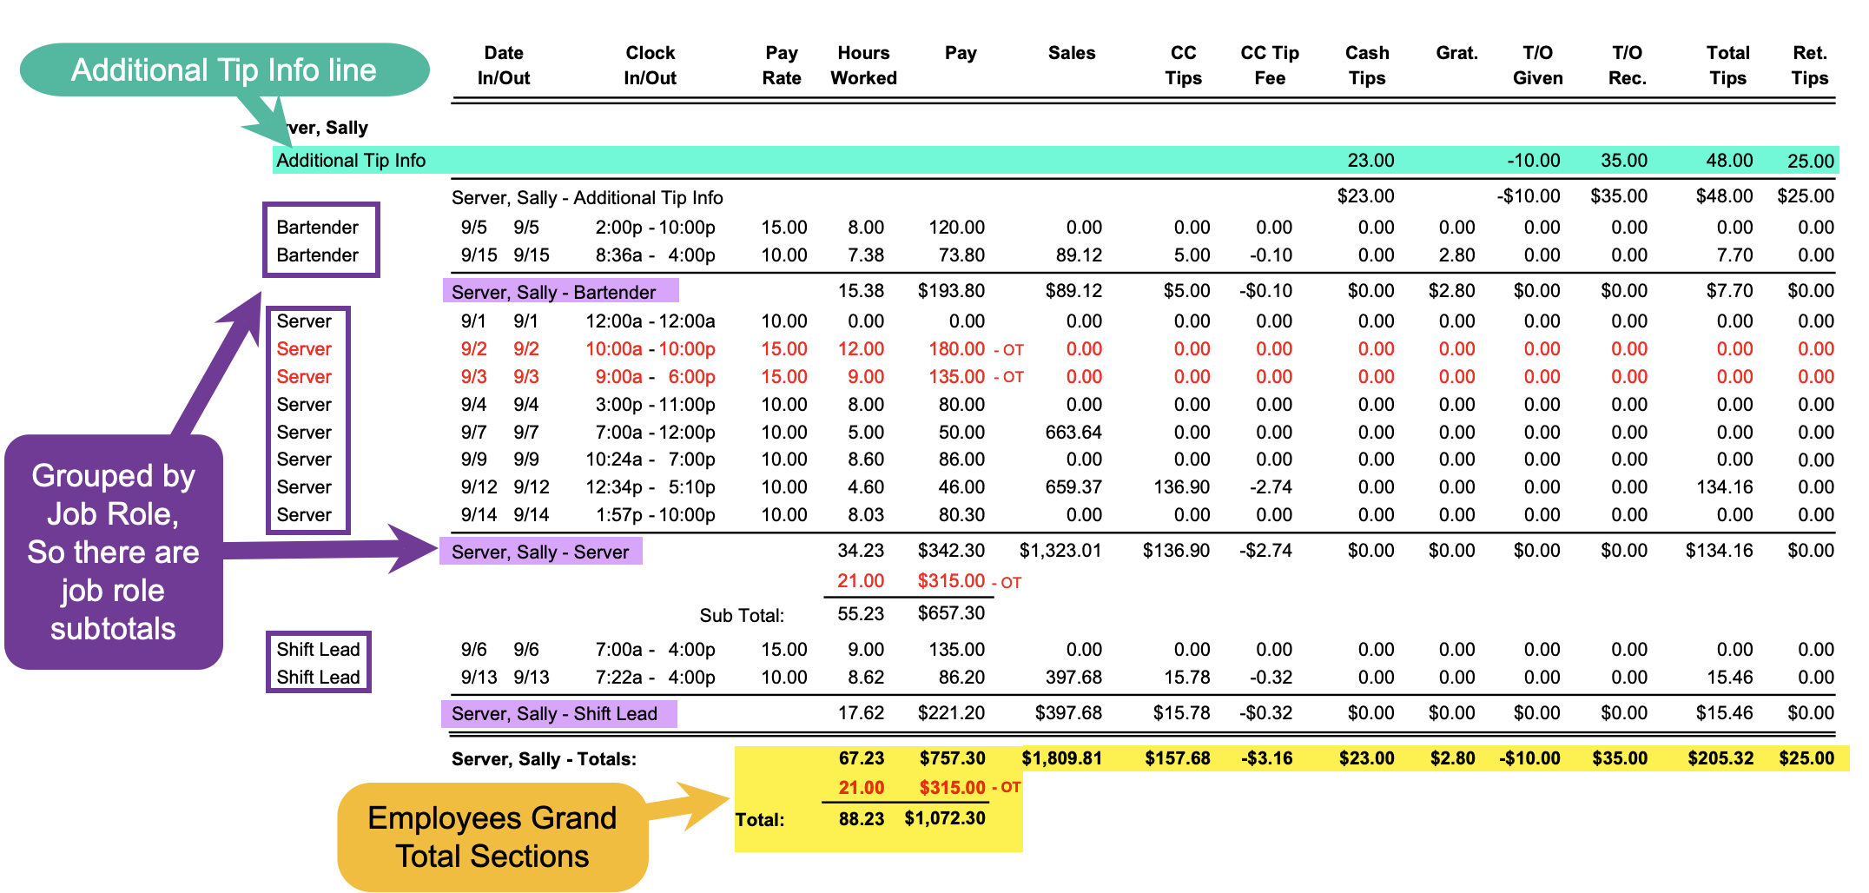The height and width of the screenshot is (893, 1869).
Task: Click the highlighted Server, Sally - Bartender subtotal label
Action: (553, 292)
